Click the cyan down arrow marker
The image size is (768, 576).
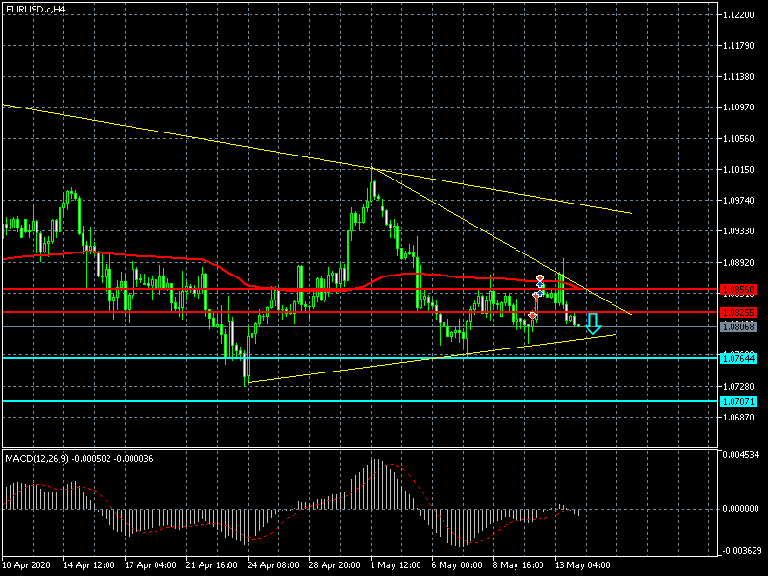click(592, 323)
